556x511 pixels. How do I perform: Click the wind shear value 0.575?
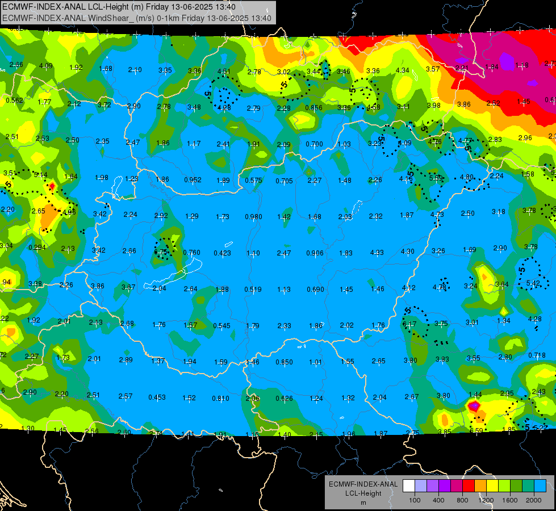click(x=253, y=181)
